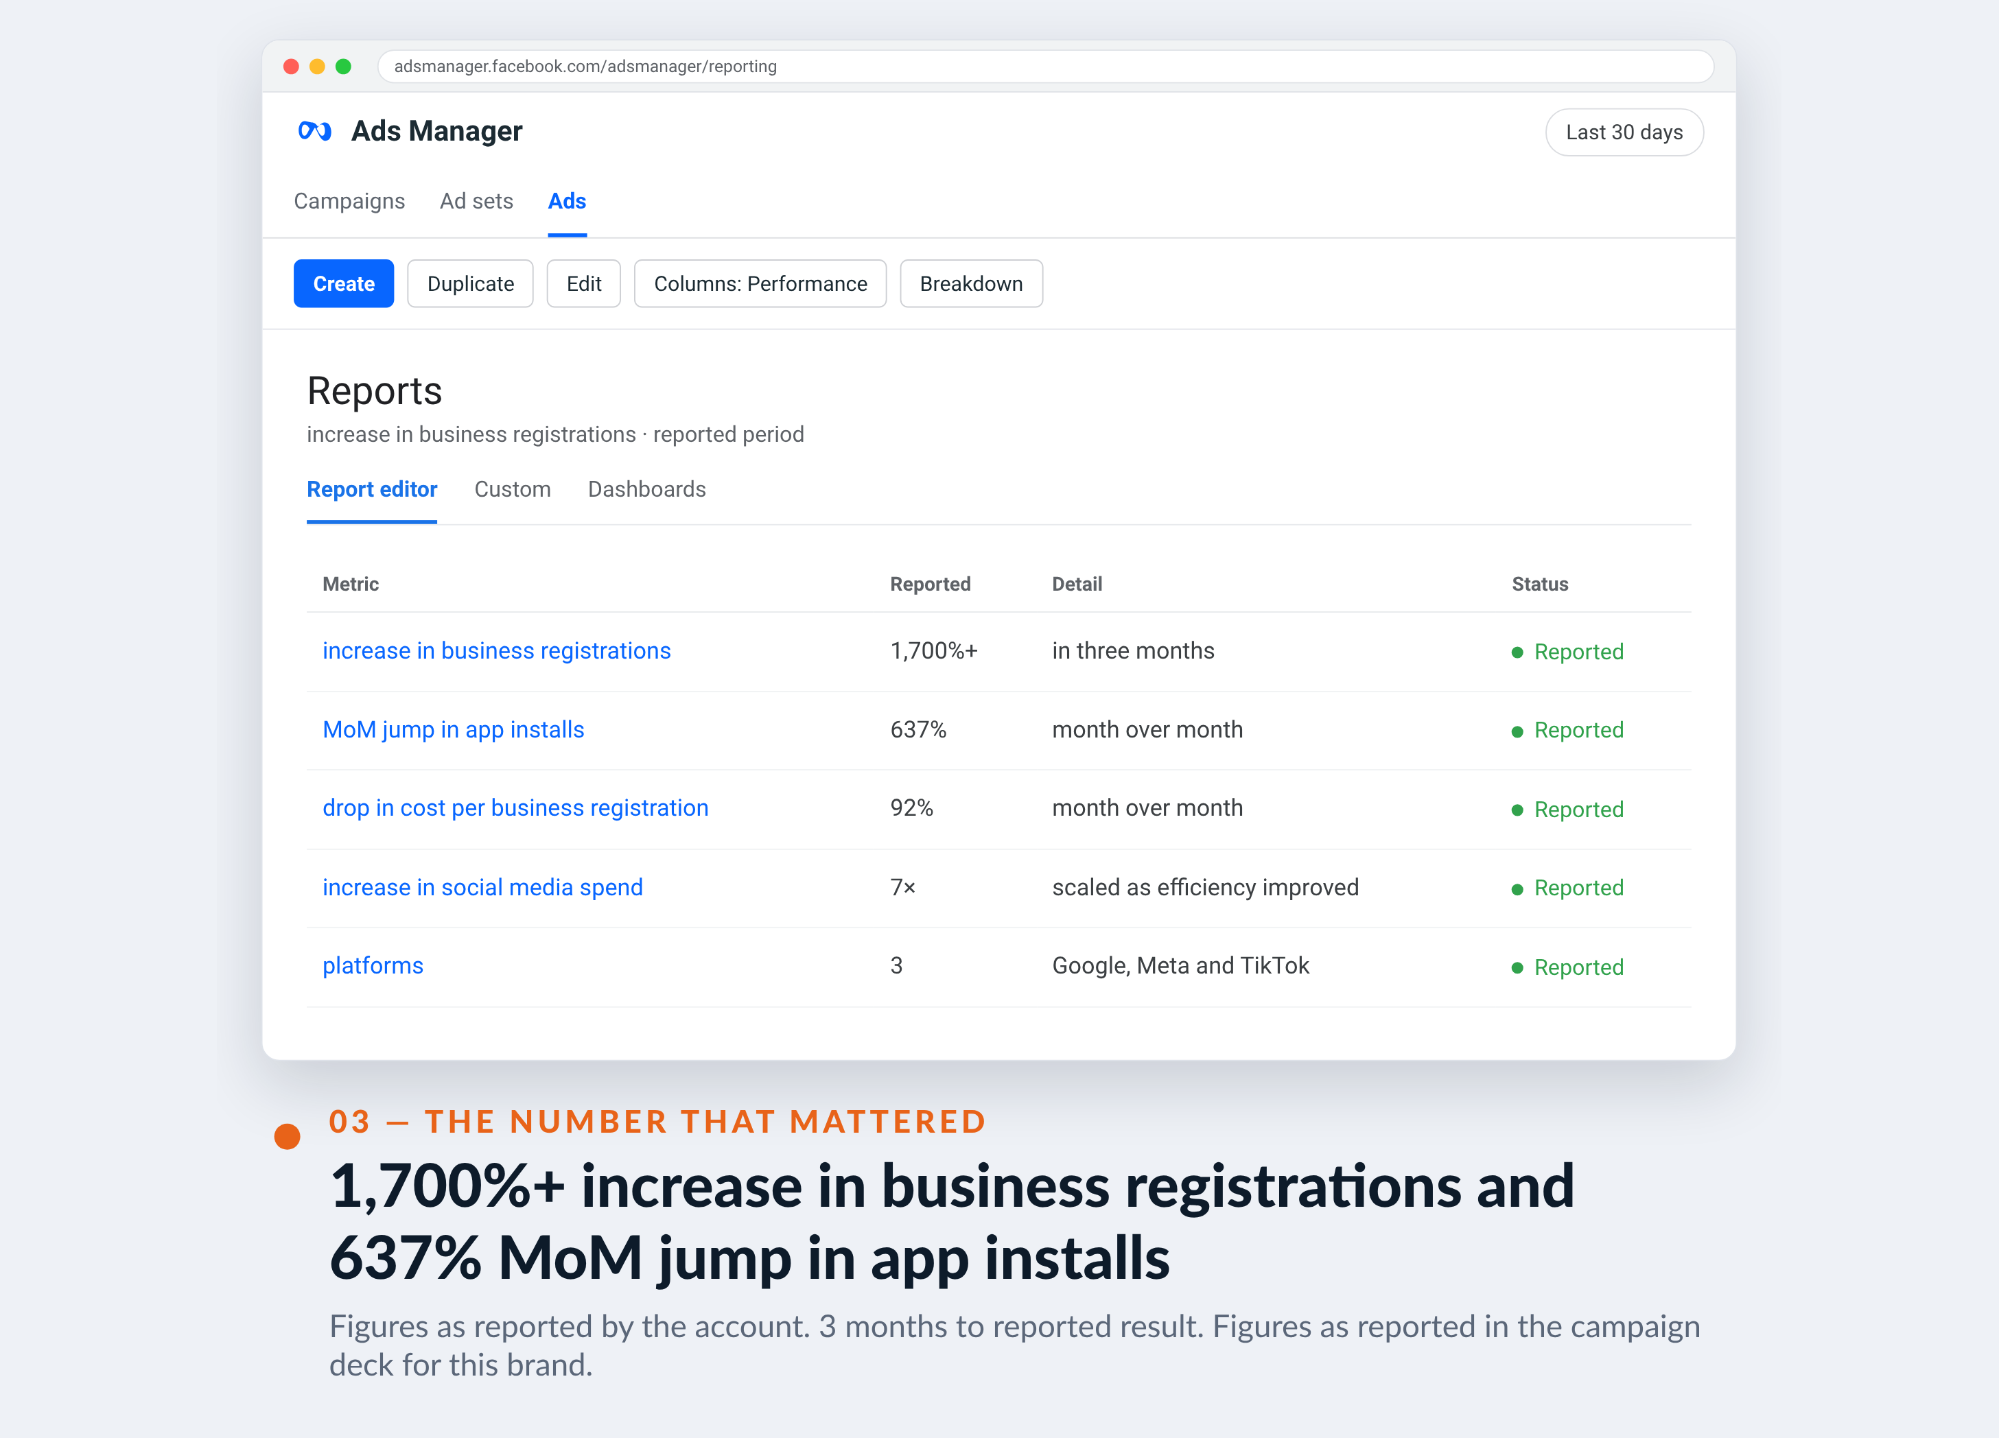Open the MoM jump in app installs link
This screenshot has height=1438, width=1999.
[x=453, y=729]
